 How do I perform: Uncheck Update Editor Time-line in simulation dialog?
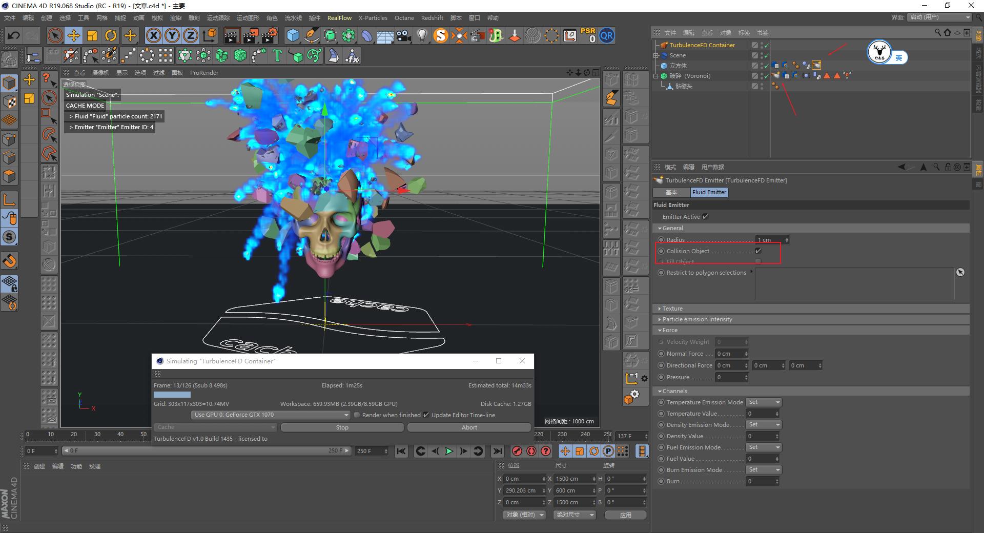427,415
